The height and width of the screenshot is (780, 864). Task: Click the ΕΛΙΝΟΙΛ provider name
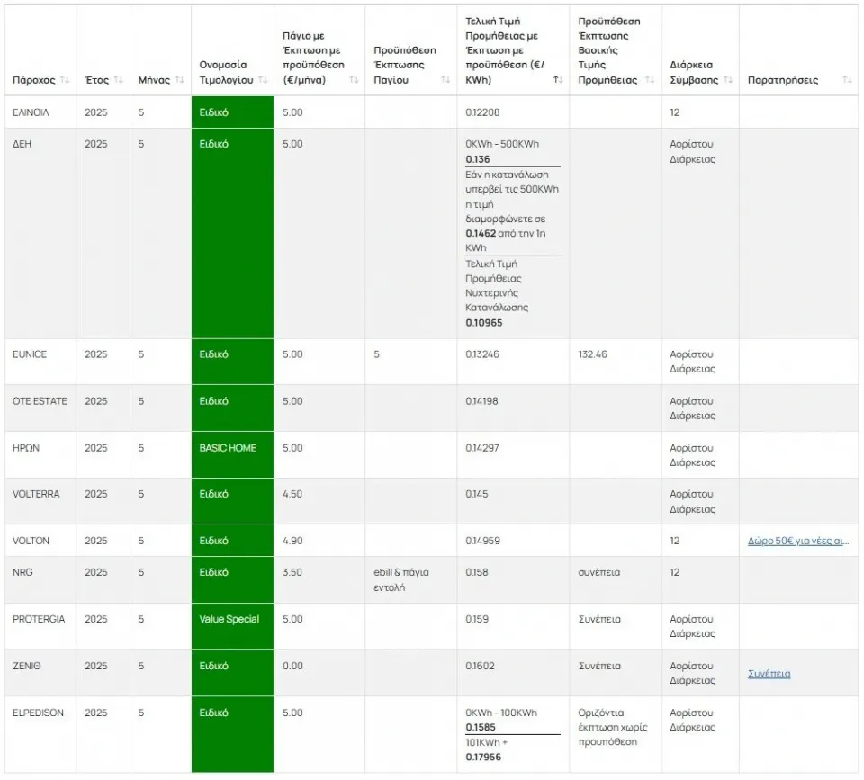coord(31,112)
